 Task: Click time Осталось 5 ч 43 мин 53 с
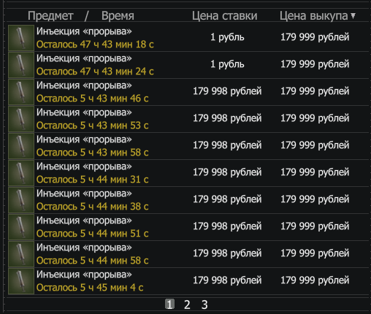(x=92, y=126)
